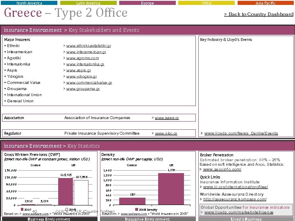Follow the www.intersalonika.gr link
The image size is (295, 221).
(x=85, y=64)
